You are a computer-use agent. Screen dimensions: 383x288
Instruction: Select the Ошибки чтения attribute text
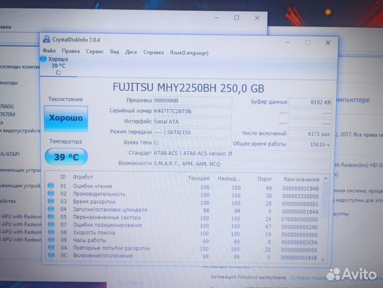click(x=93, y=186)
